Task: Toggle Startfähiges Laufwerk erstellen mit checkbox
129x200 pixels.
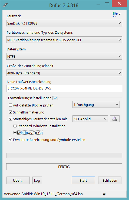Action: [x=10, y=119]
